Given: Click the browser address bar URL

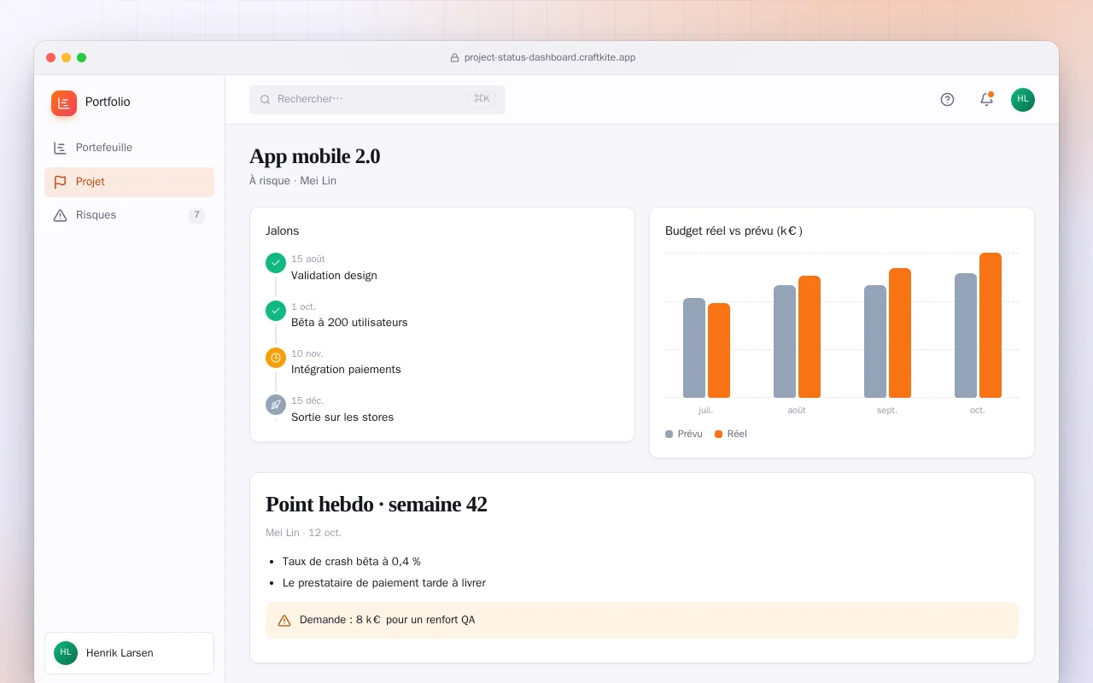Looking at the screenshot, I should click(x=550, y=58).
